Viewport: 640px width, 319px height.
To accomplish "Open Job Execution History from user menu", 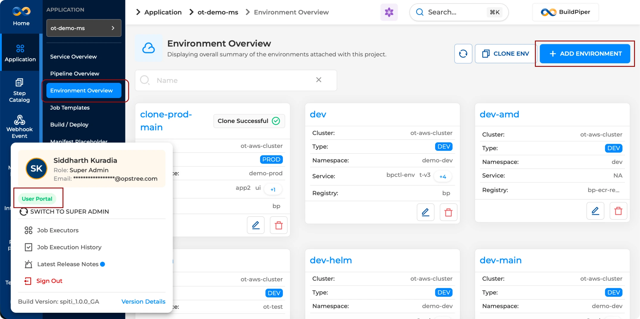I will tap(69, 247).
